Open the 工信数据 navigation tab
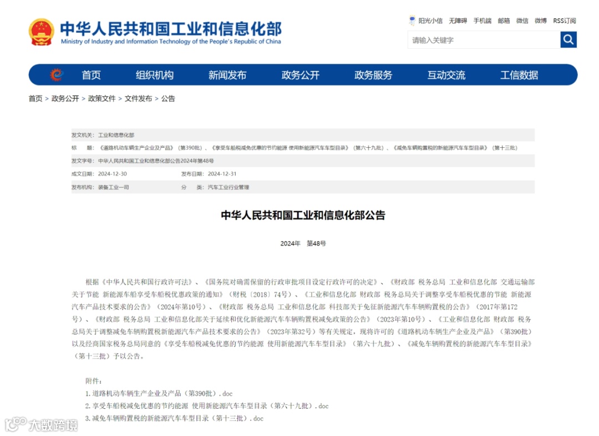 tap(519, 75)
